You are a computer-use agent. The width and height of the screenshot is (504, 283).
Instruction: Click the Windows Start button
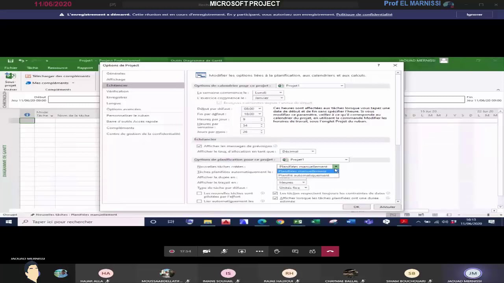click(x=9, y=222)
